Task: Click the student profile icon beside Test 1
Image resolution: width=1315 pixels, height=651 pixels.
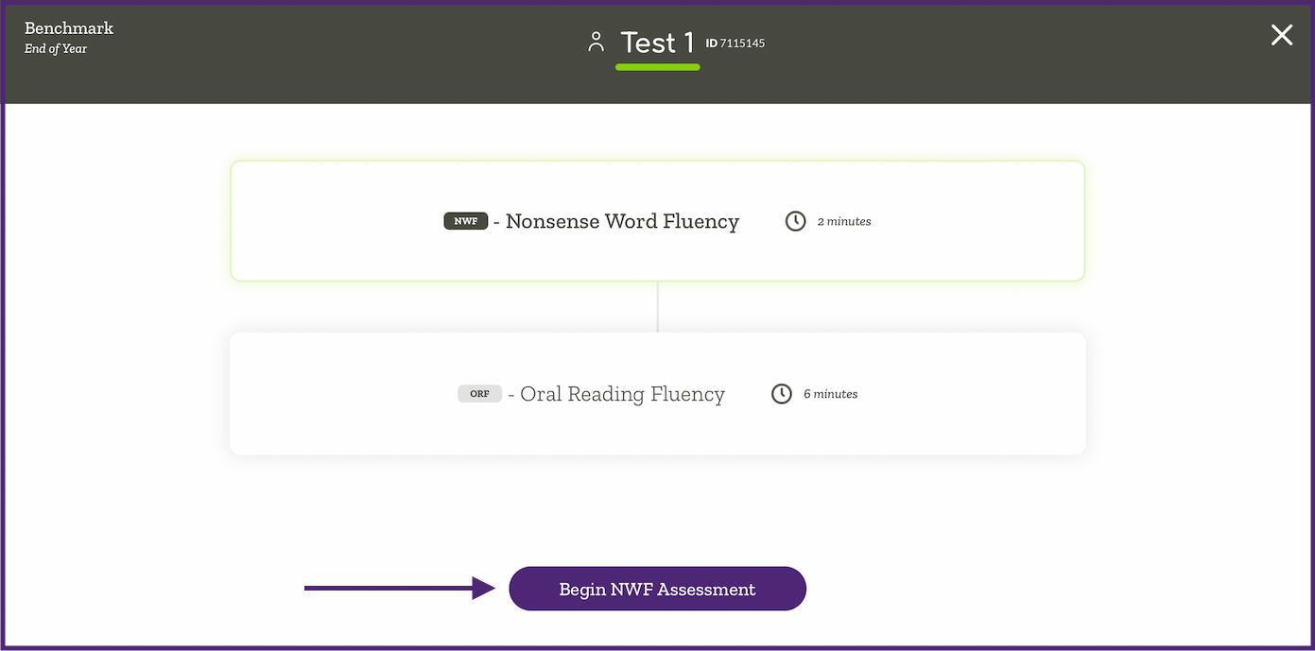Action: [x=596, y=42]
